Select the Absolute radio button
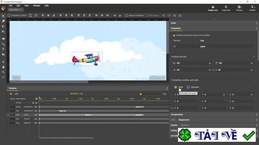Image resolution: width=259 pixels, height=145 pixels. click(x=188, y=87)
